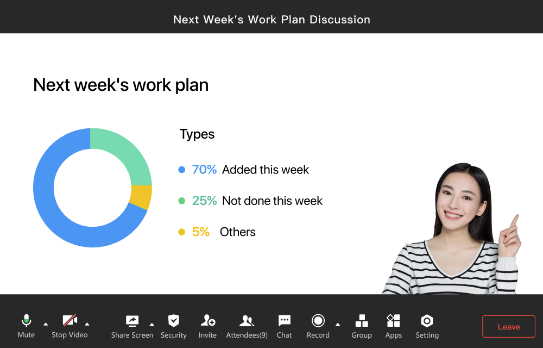The image size is (543, 348).
Task: Select the yellow segment of the donut chart
Action: (141, 197)
